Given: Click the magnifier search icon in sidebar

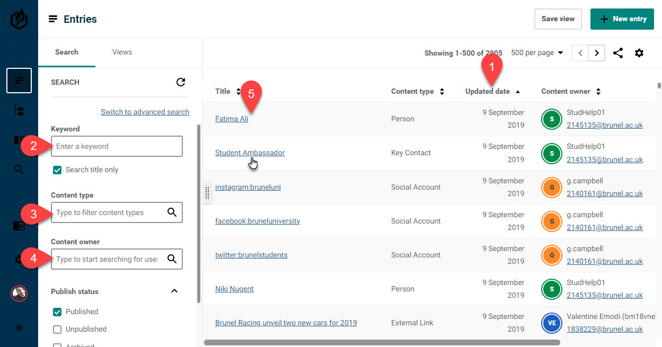Looking at the screenshot, I should click(x=19, y=170).
